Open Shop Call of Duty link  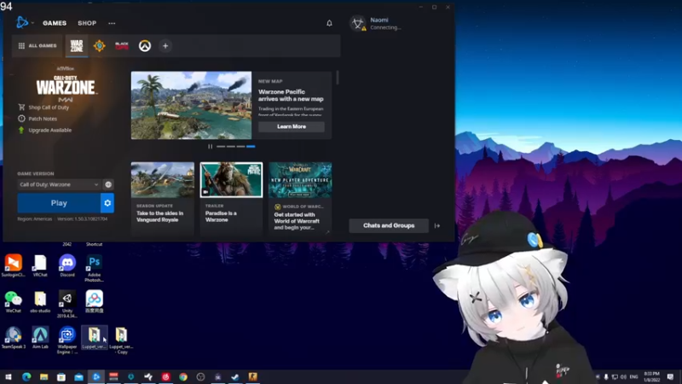click(43, 108)
